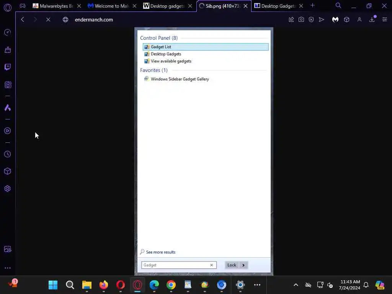Open Windows Settings gear on taskbar
Screen dimensions: 392x294
(x=240, y=285)
